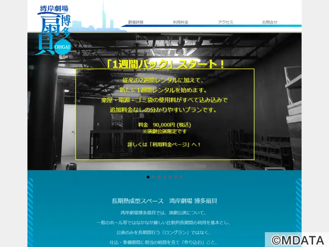329x247 pixels.
Task: Go to the アクセス page
Action: tap(225, 22)
